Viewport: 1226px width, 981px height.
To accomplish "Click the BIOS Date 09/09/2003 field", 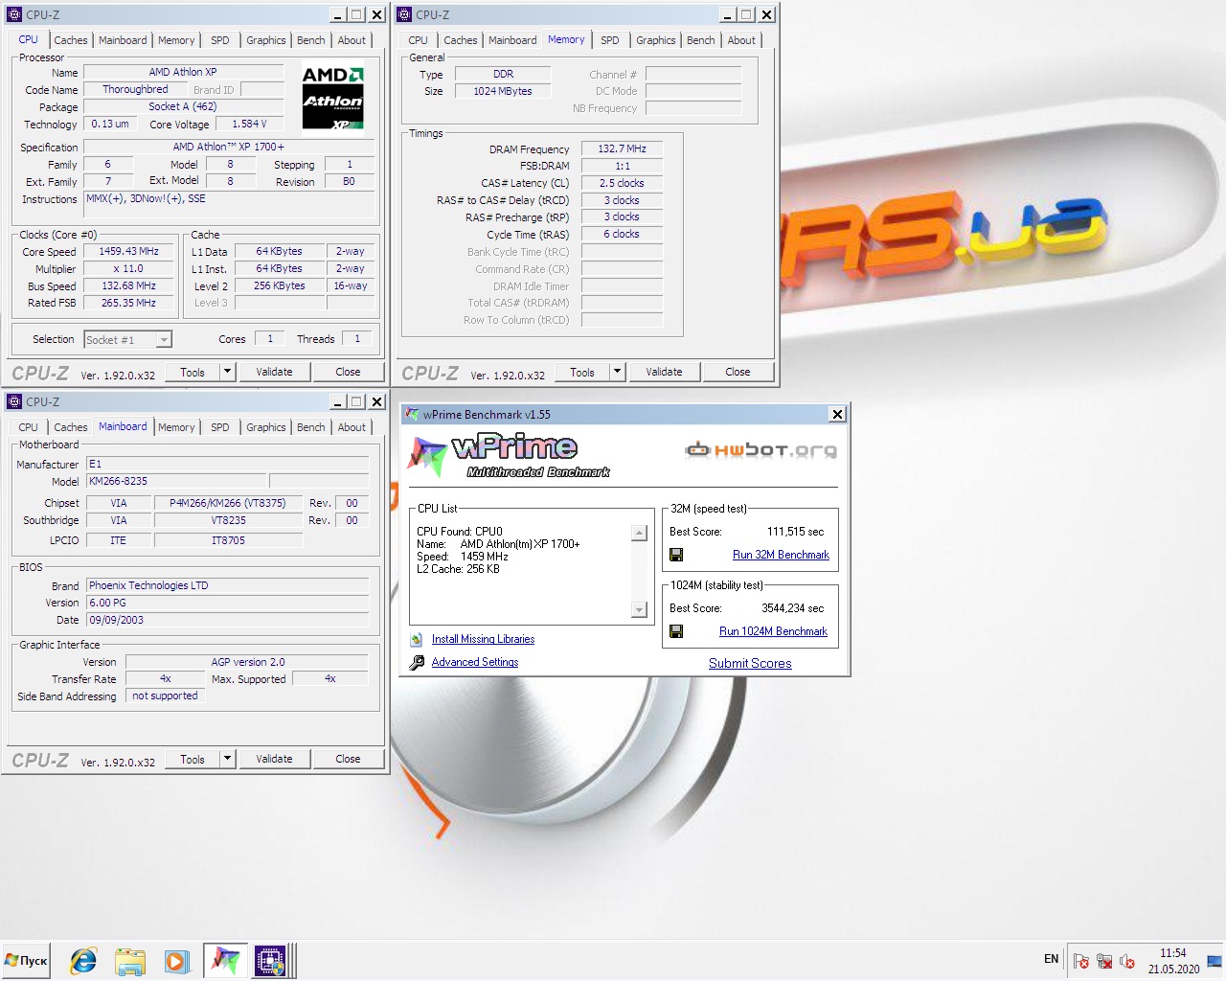I will pos(227,620).
